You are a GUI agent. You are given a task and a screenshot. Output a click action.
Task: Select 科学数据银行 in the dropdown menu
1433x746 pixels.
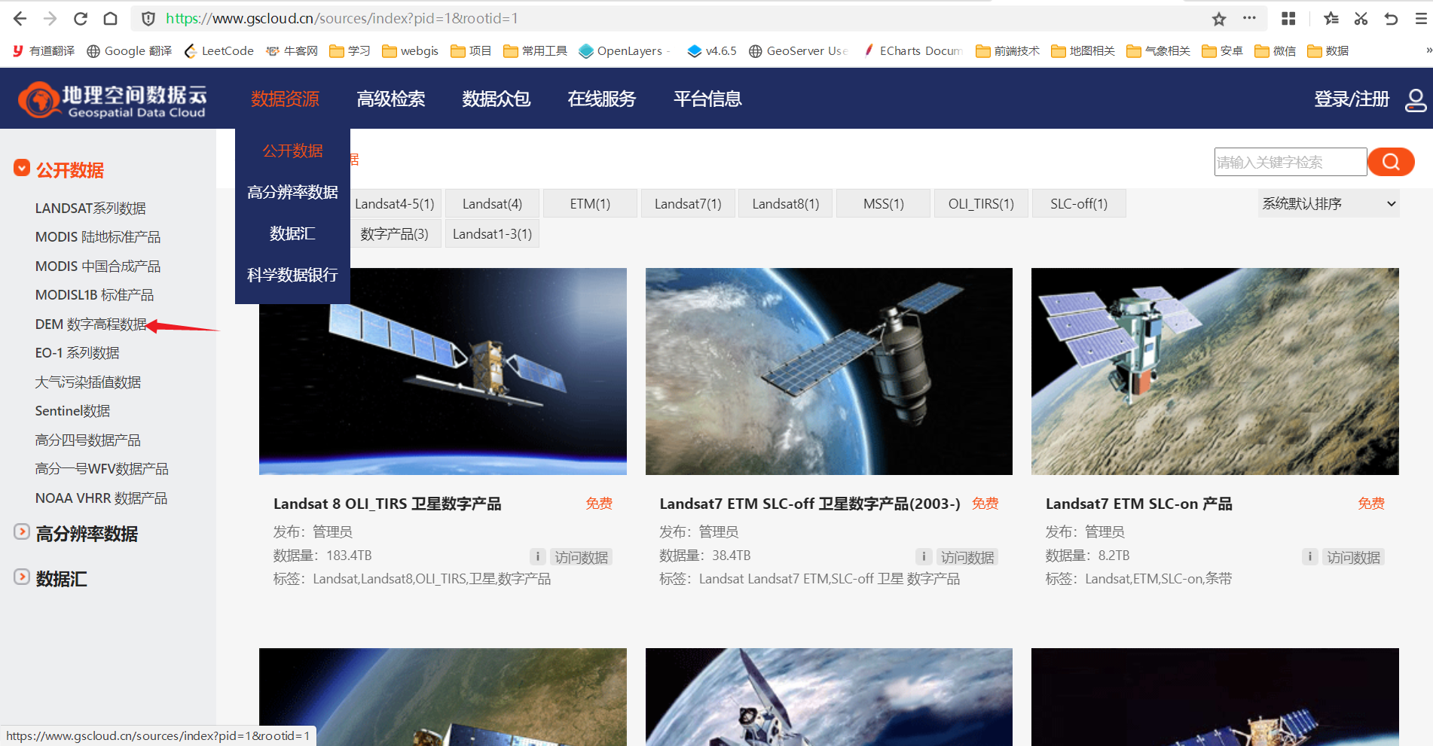(292, 275)
